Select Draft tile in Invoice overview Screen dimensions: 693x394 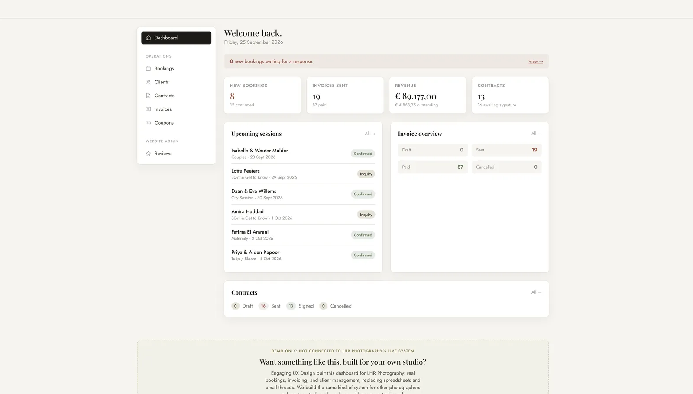[433, 150]
